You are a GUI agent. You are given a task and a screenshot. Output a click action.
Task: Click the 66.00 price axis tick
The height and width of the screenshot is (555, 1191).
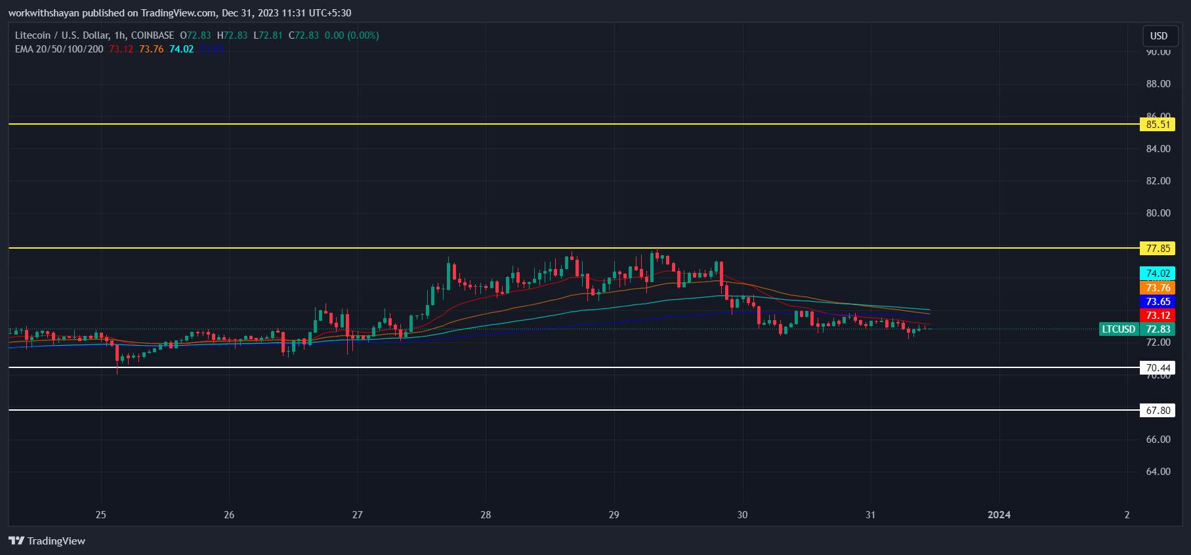(1158, 440)
